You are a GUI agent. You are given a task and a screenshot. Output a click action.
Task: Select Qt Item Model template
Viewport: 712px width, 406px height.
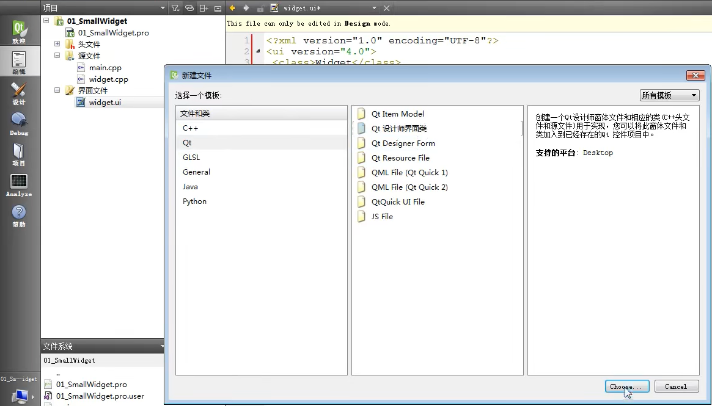438,114
